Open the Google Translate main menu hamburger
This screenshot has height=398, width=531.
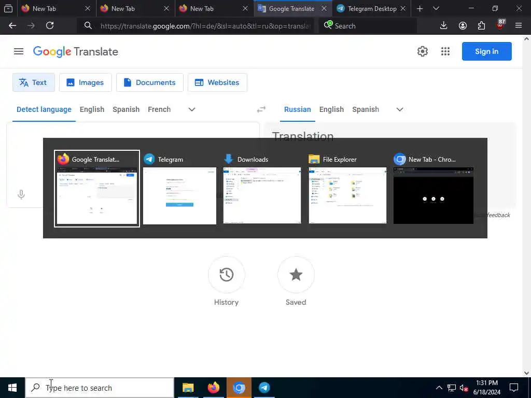19,51
